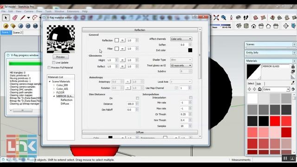Expand the Color_009 material node
The image size is (297, 167).
(54, 85)
